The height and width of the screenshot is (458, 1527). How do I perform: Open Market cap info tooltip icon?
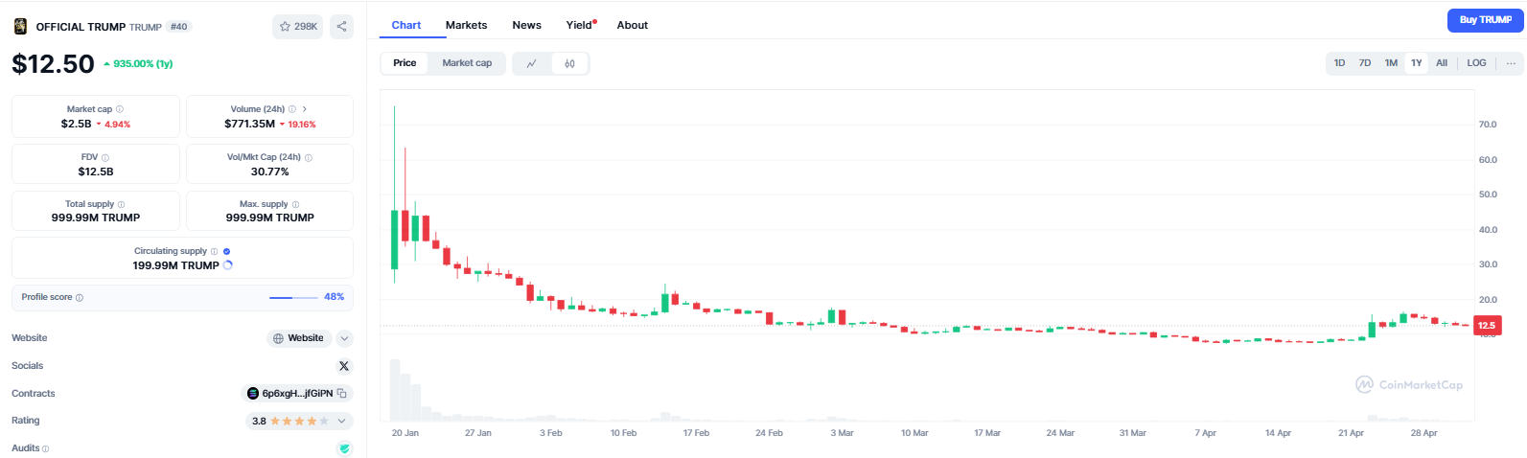click(120, 109)
